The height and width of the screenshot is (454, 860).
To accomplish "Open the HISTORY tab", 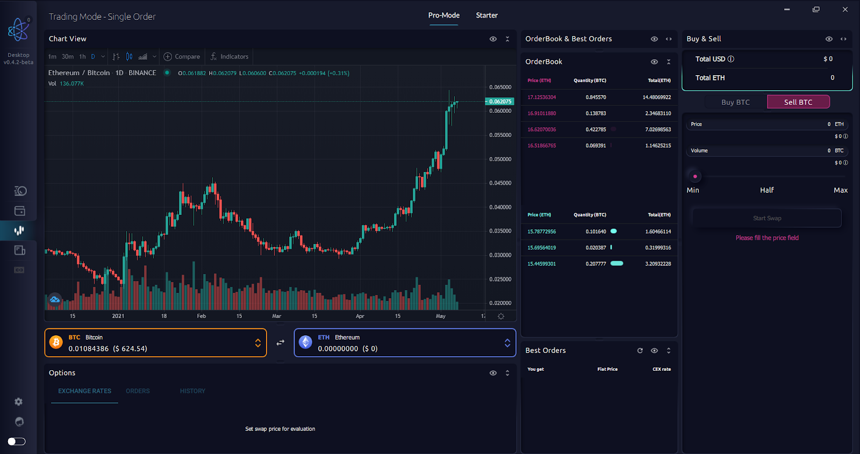I will pyautogui.click(x=192, y=391).
